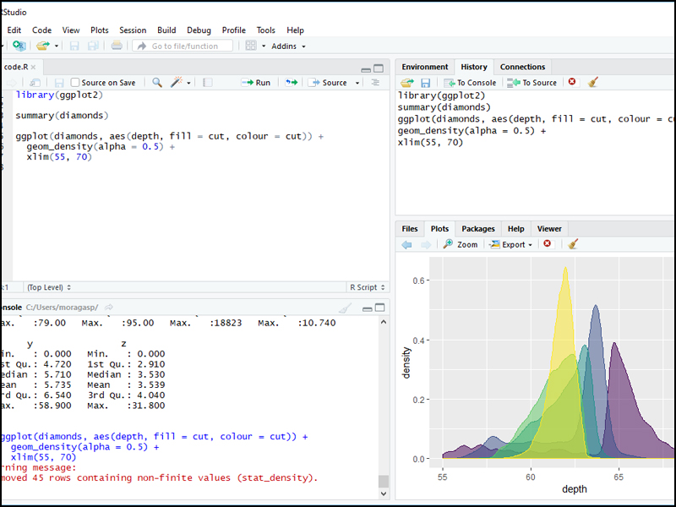Screen dimensions: 676x507
Task: Open the Addins dropdown
Action: pos(288,46)
